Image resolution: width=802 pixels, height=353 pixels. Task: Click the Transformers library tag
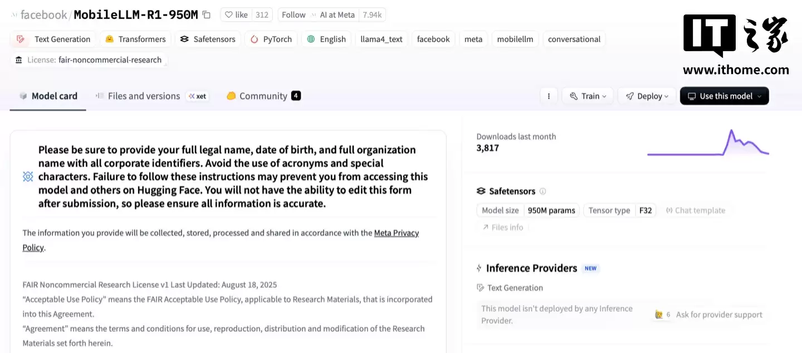click(135, 40)
